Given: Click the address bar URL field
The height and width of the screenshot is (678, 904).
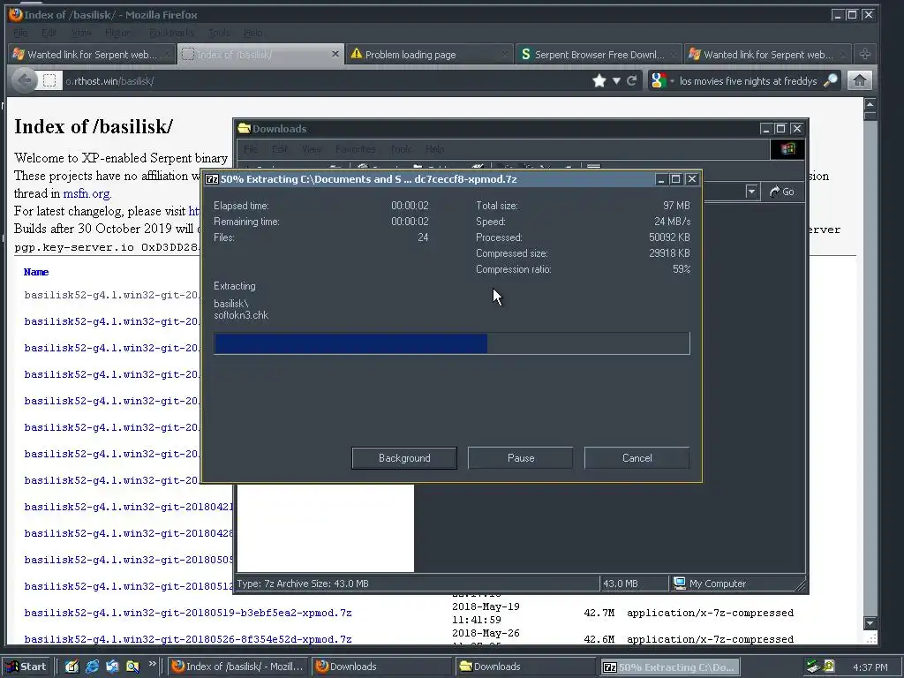Looking at the screenshot, I should pyautogui.click(x=323, y=80).
